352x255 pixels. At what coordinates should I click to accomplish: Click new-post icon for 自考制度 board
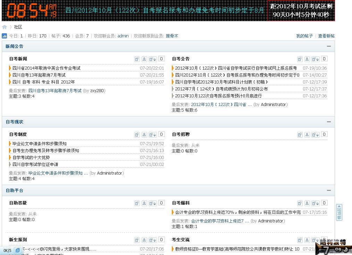click(137, 135)
